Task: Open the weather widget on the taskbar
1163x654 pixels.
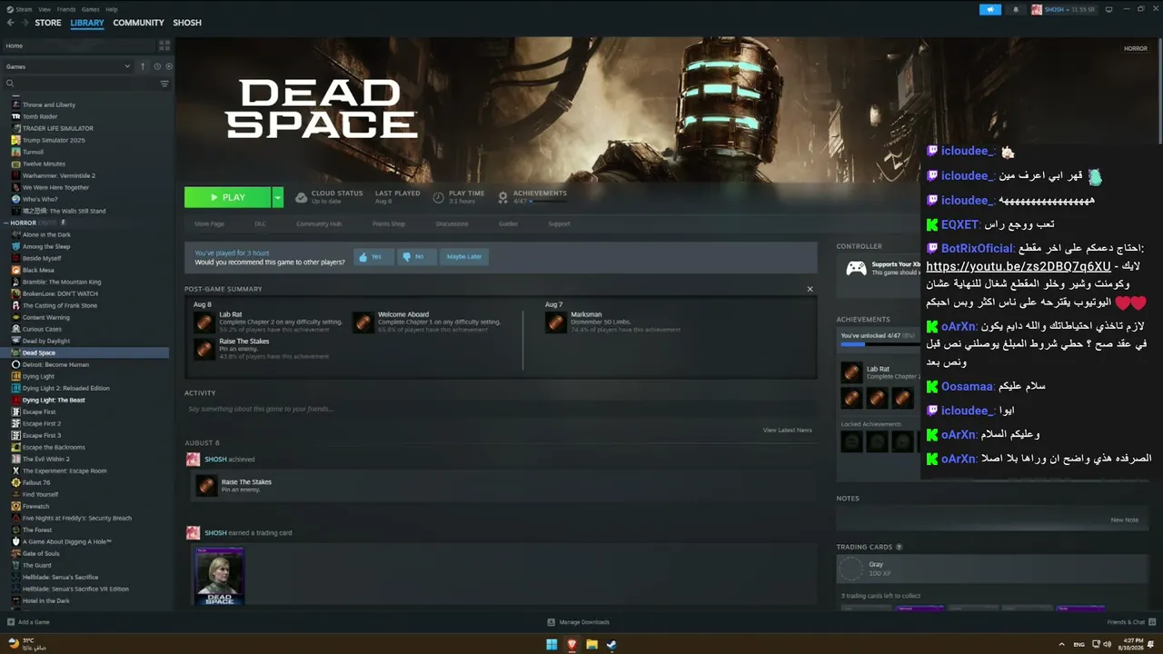Action: [x=27, y=644]
